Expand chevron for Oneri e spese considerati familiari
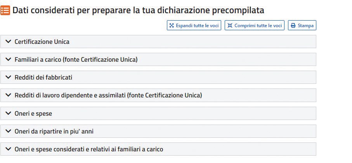The image size is (352, 163). 8,149
